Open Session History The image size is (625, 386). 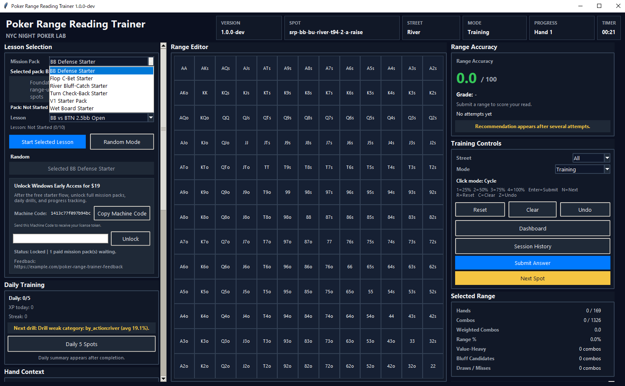coord(533,246)
